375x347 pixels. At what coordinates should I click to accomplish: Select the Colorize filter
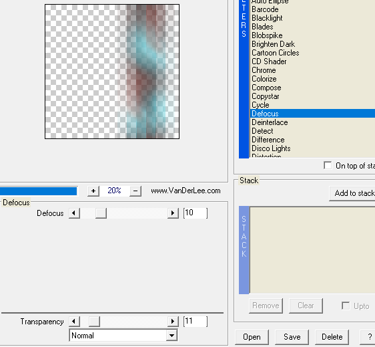pyautogui.click(x=264, y=79)
